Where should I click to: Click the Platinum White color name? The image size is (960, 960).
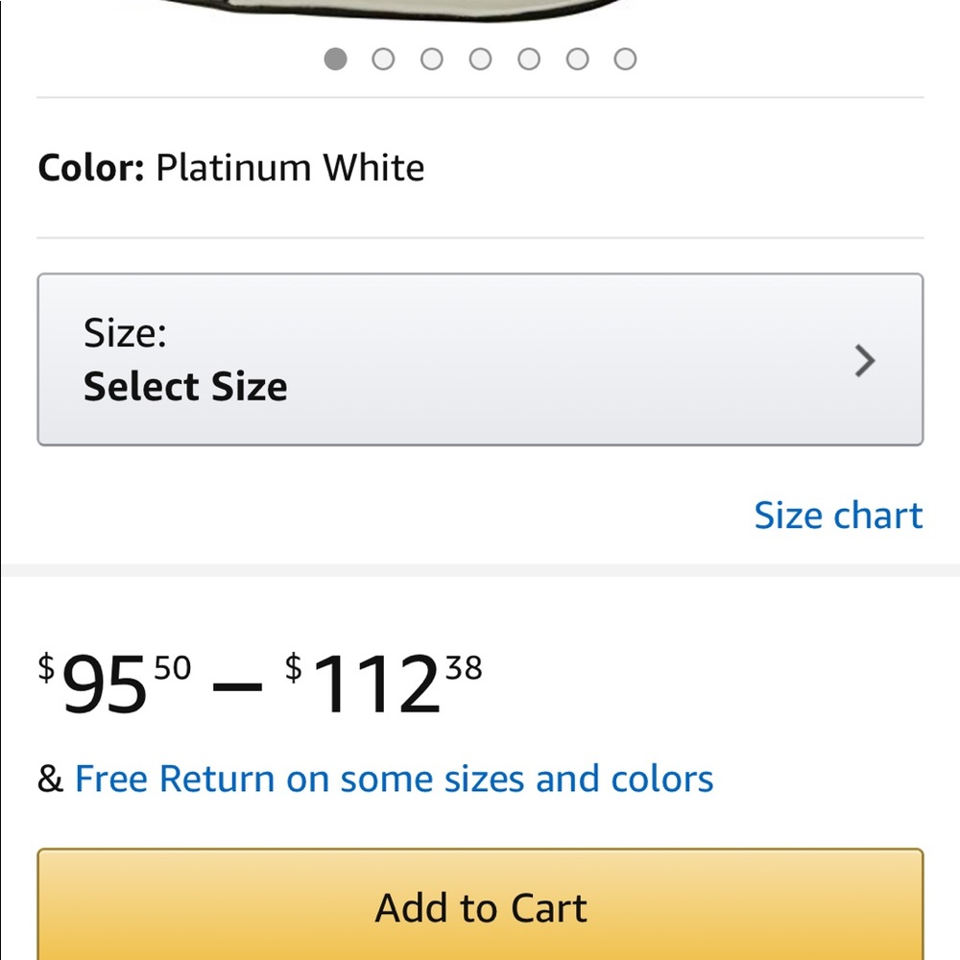pos(290,168)
